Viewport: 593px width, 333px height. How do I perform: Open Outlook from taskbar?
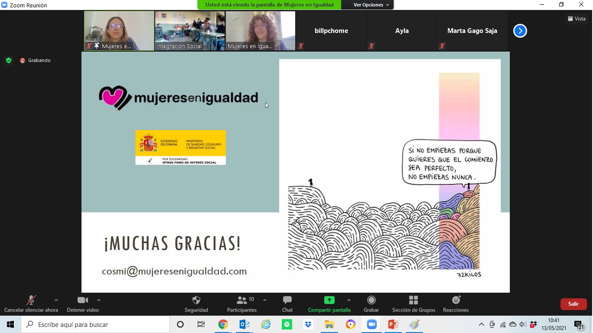tap(244, 324)
